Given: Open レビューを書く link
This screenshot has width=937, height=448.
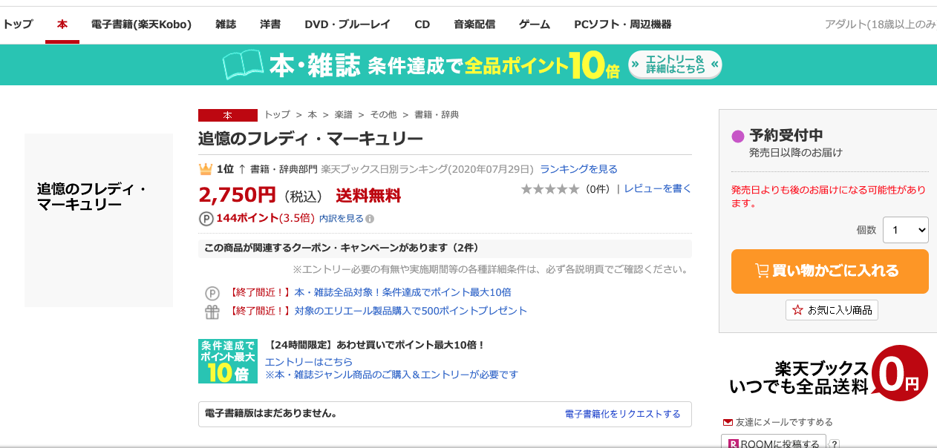Looking at the screenshot, I should click(x=658, y=189).
